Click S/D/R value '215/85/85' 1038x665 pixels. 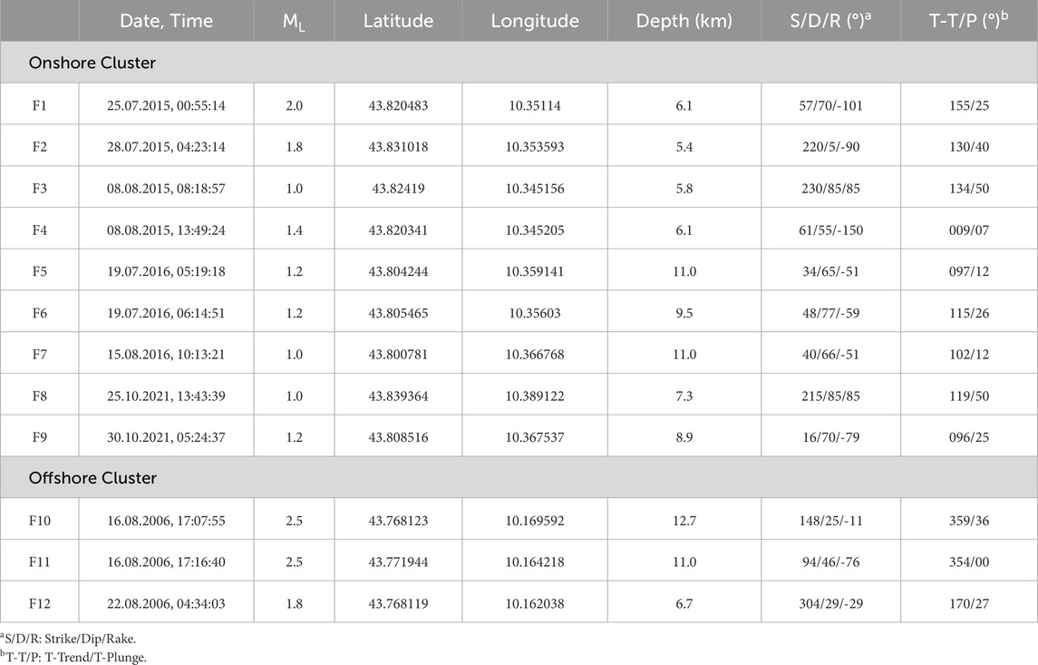click(x=830, y=396)
